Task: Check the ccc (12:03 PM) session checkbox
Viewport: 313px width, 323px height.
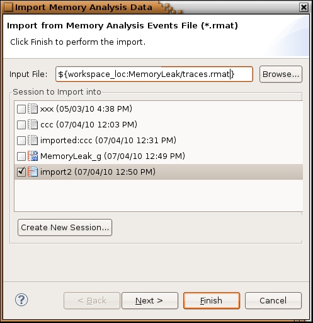Action: click(x=21, y=125)
